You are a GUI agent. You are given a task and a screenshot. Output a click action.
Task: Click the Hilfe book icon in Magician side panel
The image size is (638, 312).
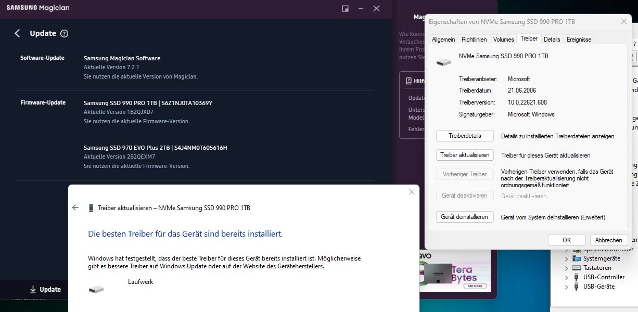coord(409,81)
